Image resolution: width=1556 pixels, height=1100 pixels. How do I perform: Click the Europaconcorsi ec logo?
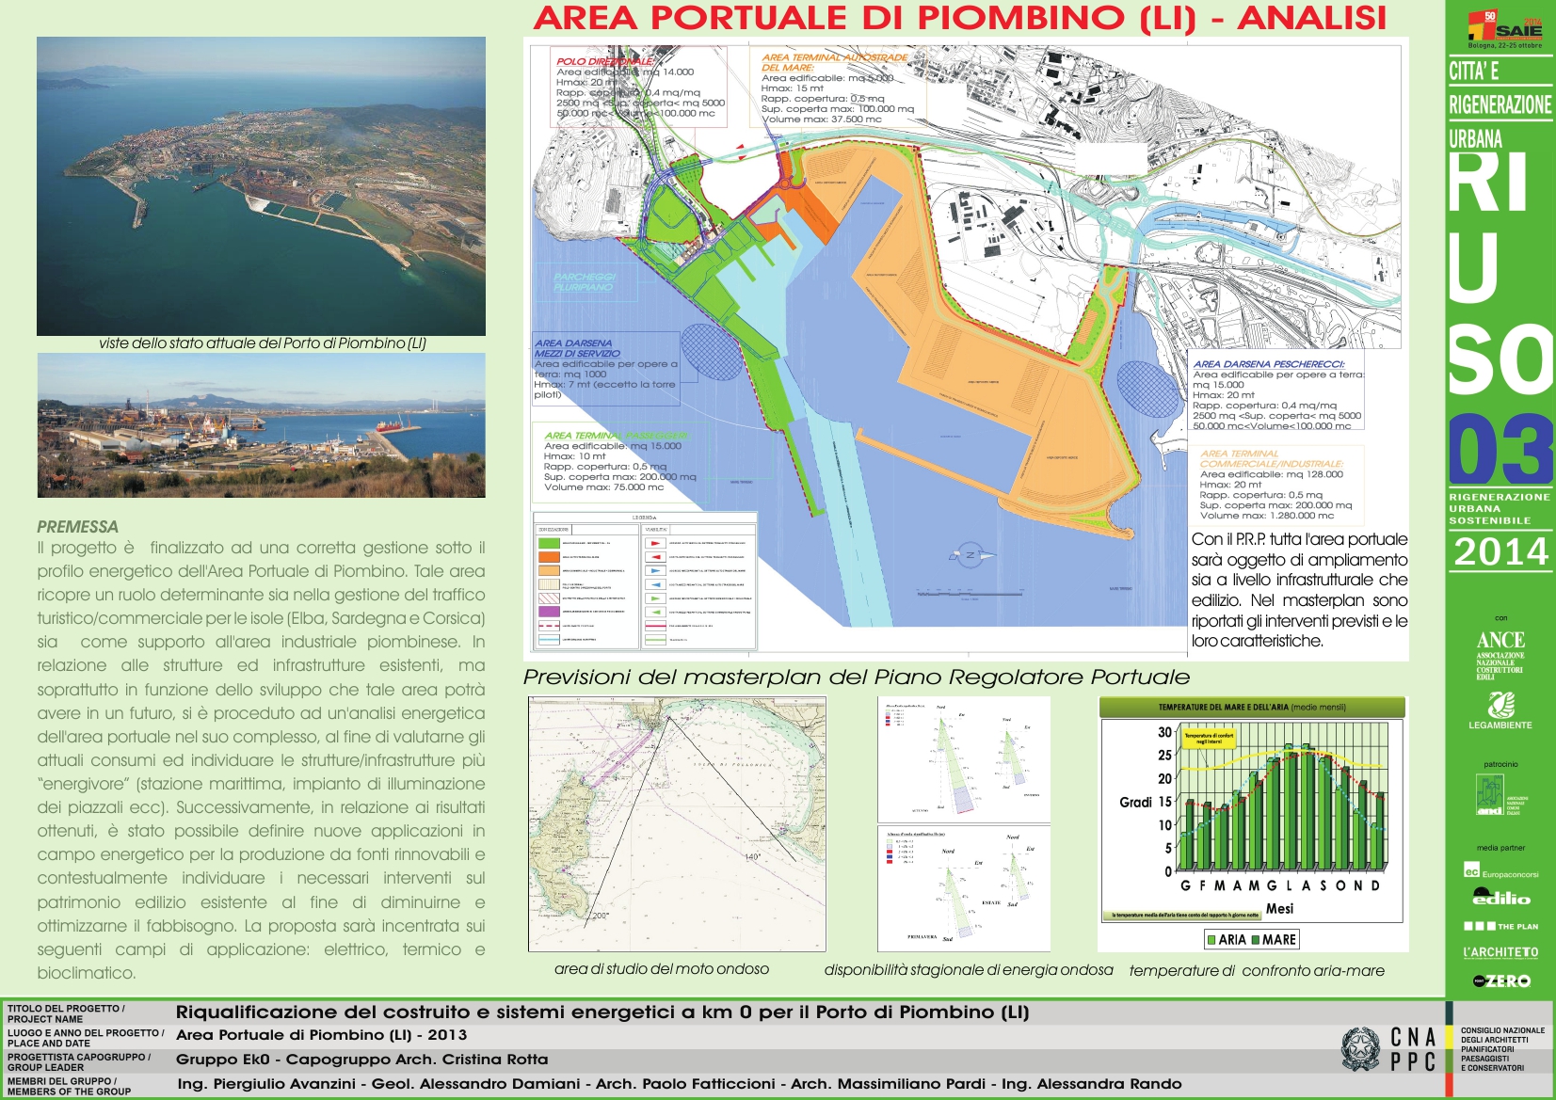(x=1500, y=871)
